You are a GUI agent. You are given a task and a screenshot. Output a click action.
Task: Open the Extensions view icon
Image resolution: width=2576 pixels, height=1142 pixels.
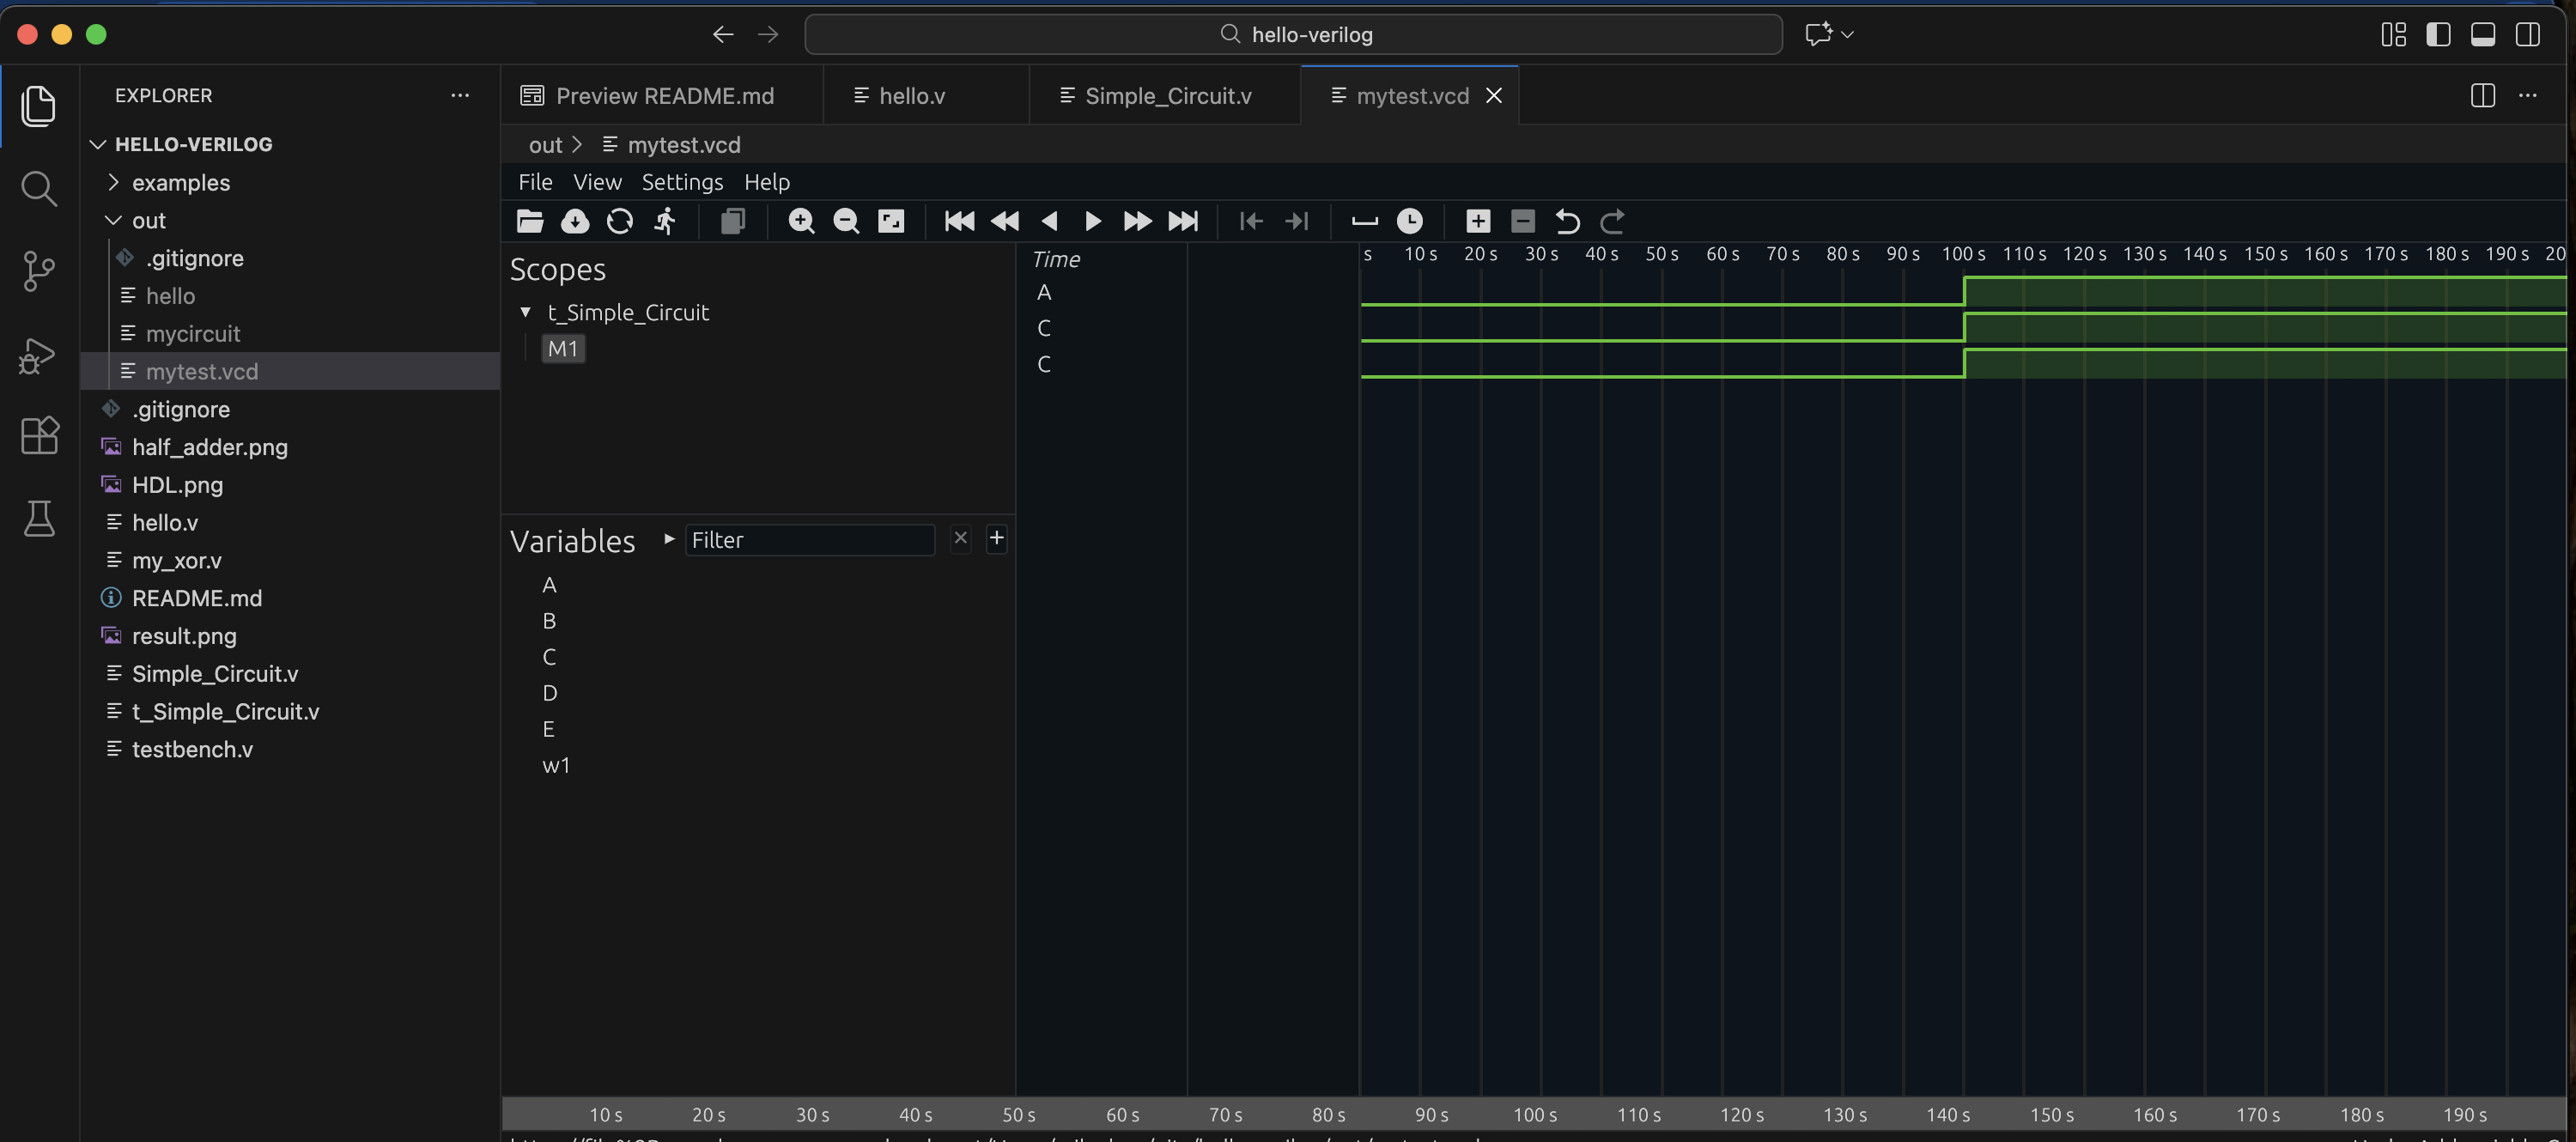[x=38, y=435]
